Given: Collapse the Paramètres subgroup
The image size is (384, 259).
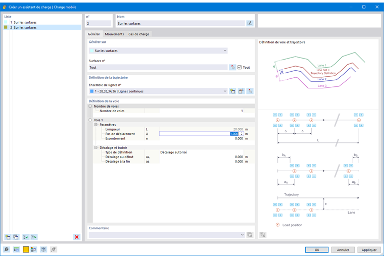Looking at the screenshot, I should [96, 125].
